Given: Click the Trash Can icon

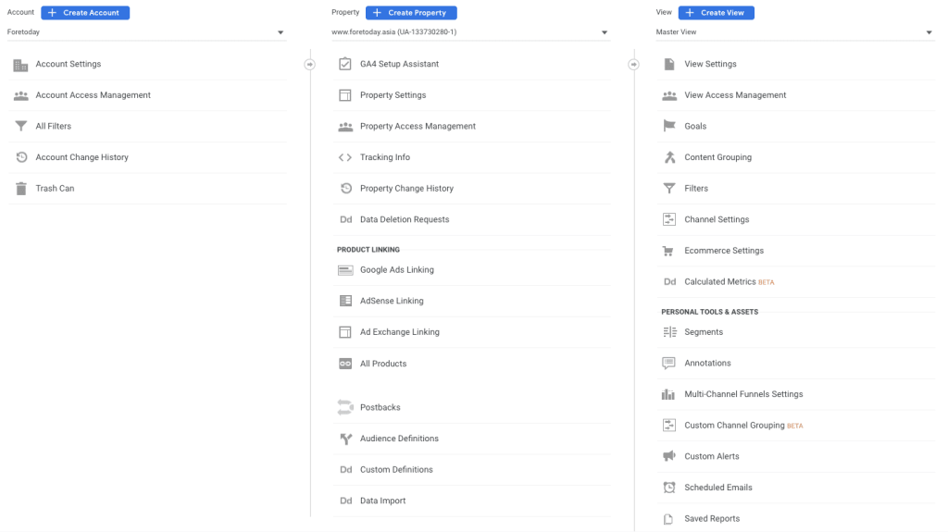Looking at the screenshot, I should click(x=20, y=189).
